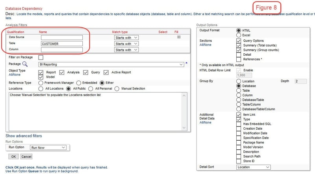The height and width of the screenshot is (174, 315).
Task: Enable Store ID checkbox
Action: [239, 161]
